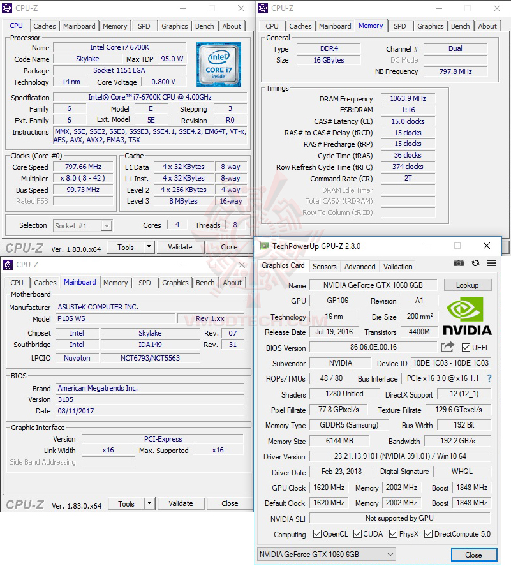This screenshot has width=511, height=566.
Task: Refresh GPU-Z readings using the refresh icon
Action: point(475,263)
